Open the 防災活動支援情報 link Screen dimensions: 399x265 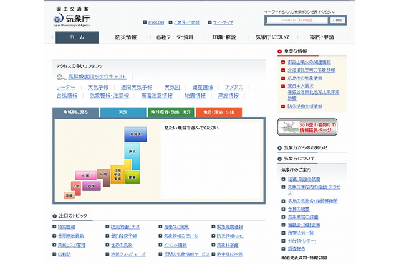[x=305, y=106]
